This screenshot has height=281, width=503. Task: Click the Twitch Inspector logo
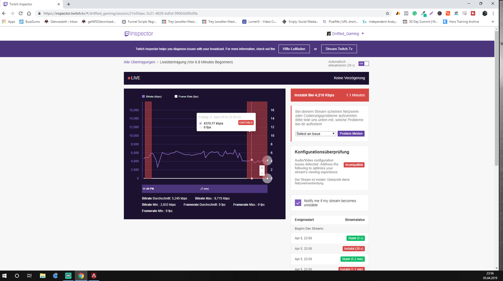tap(138, 34)
